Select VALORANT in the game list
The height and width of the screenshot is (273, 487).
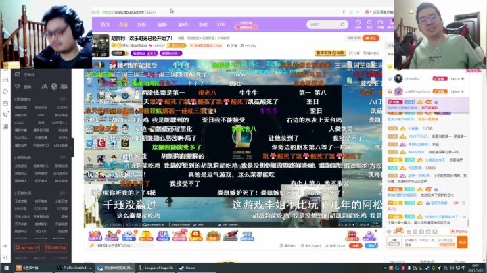(x=22, y=138)
